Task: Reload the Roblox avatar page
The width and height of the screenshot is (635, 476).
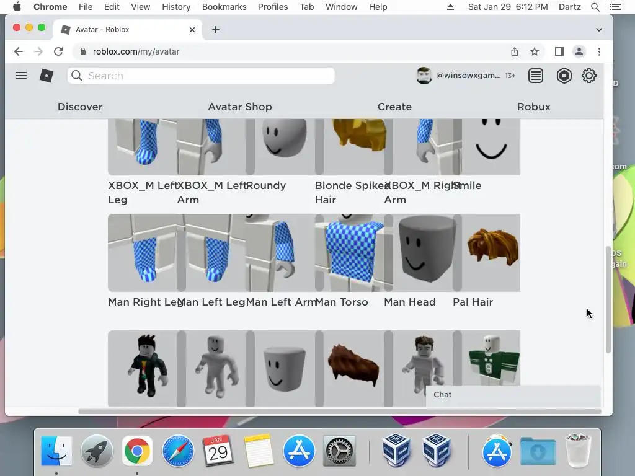Action: [58, 51]
